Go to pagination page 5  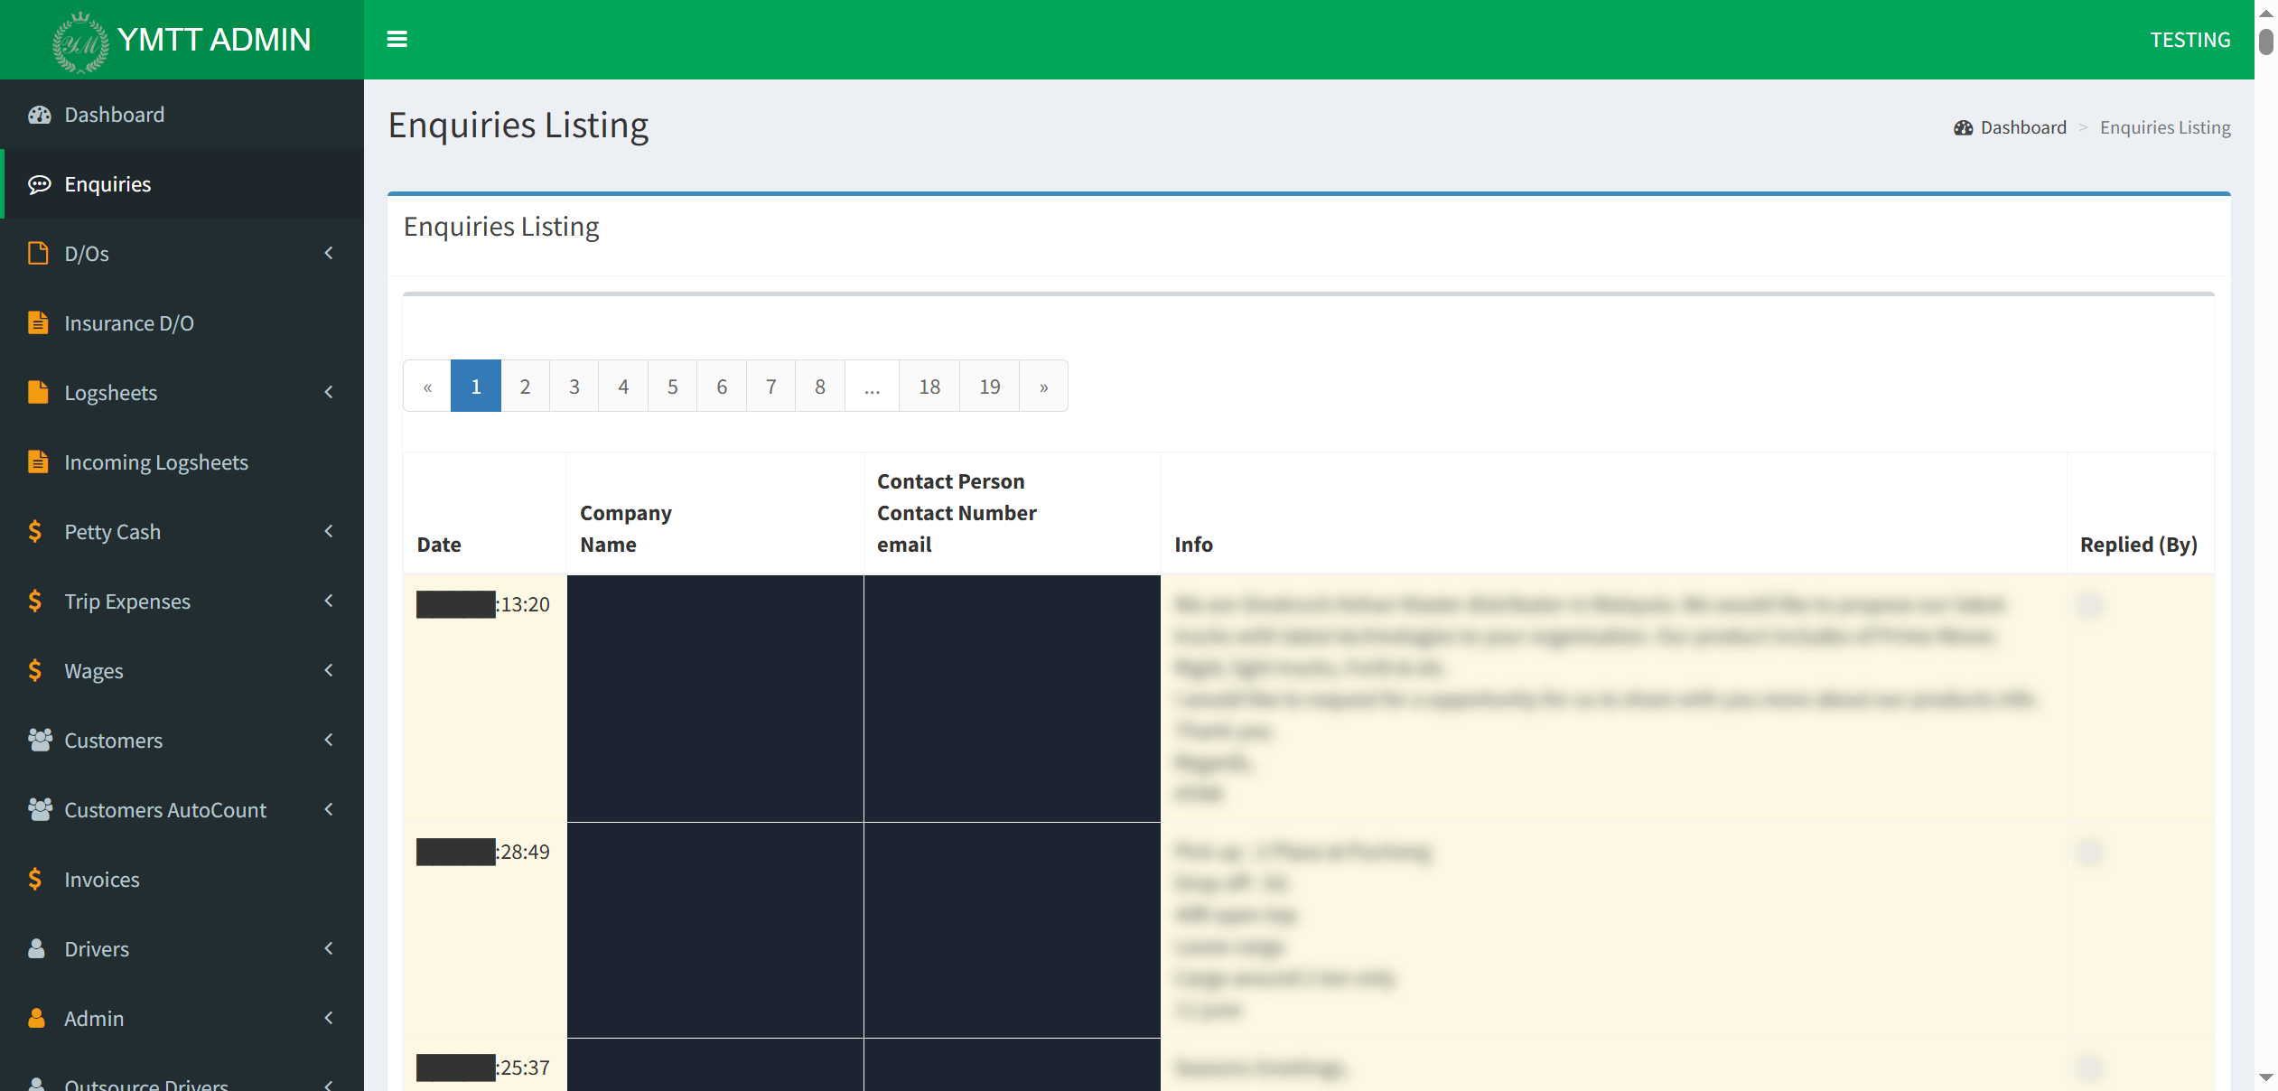(x=672, y=387)
